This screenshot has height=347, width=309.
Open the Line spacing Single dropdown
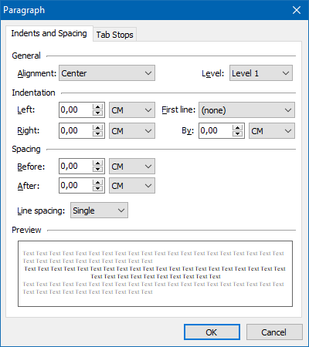(x=99, y=211)
